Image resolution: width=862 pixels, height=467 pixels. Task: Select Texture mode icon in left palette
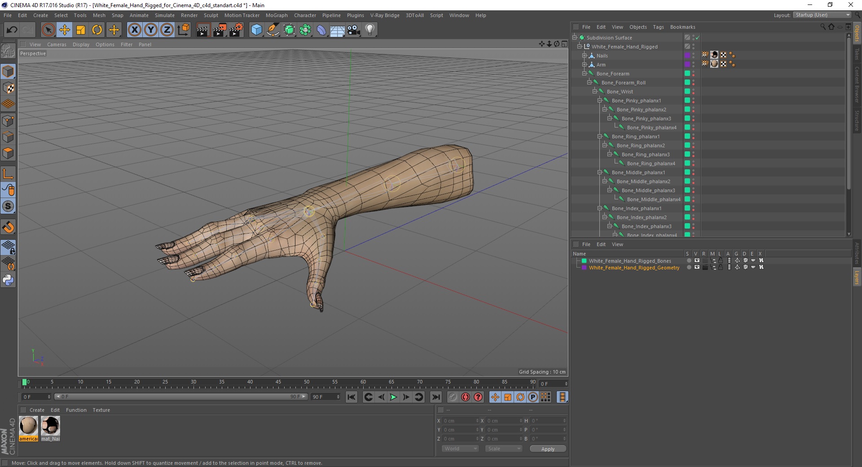(8, 88)
